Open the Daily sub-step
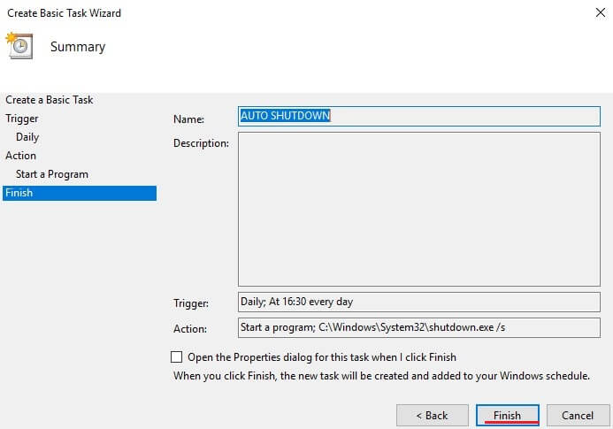 point(27,137)
